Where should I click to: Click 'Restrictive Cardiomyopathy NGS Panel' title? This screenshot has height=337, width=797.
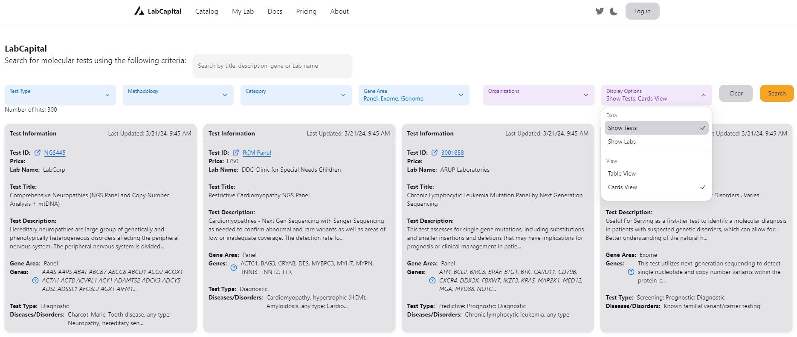coord(259,195)
